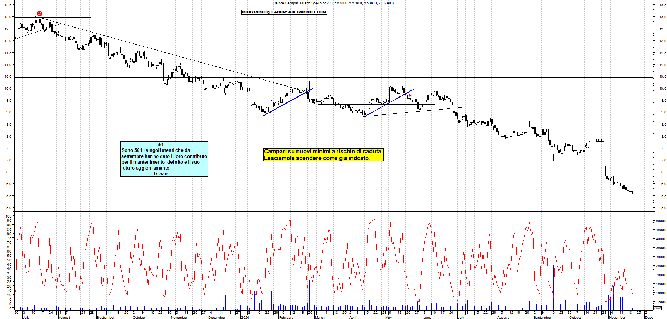Image resolution: width=667 pixels, height=319 pixels.
Task: Select the cyan '561' contributors note box
Action: coord(164,159)
